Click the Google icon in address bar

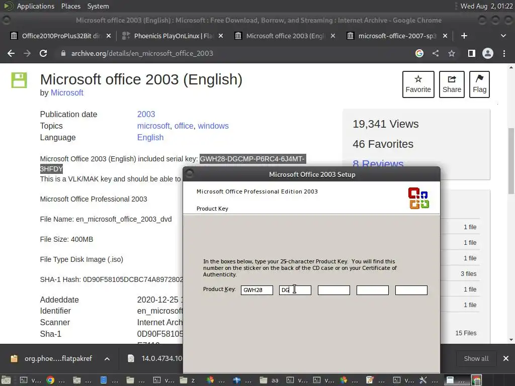[419, 53]
